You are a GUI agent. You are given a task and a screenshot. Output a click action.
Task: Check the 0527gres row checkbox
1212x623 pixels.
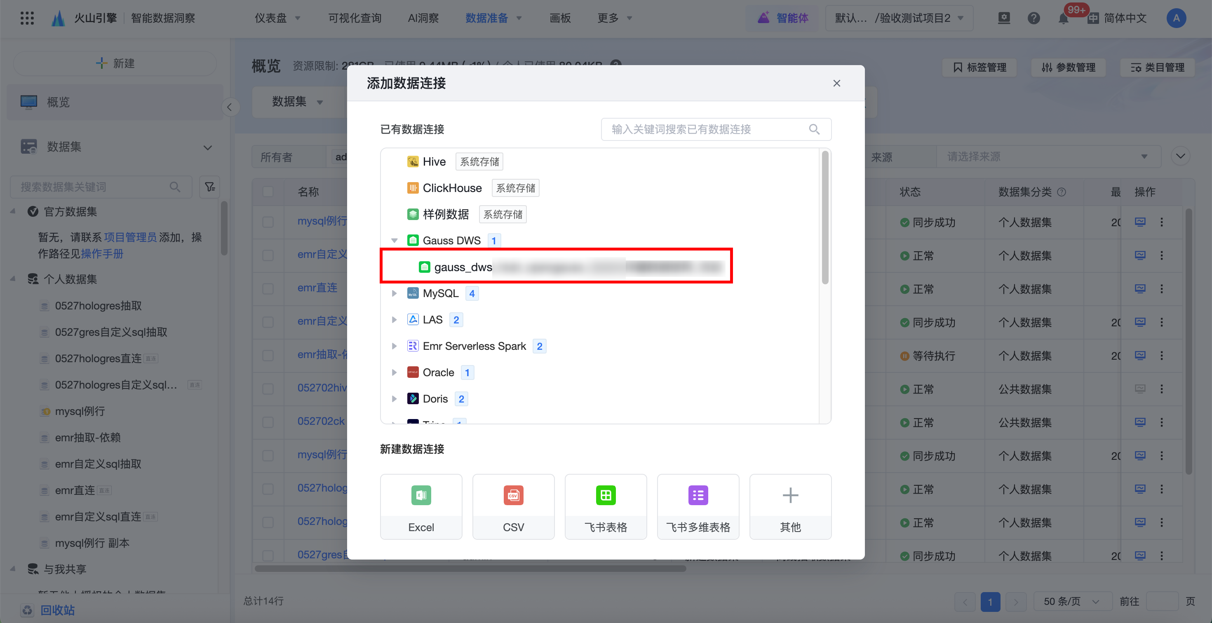268,555
